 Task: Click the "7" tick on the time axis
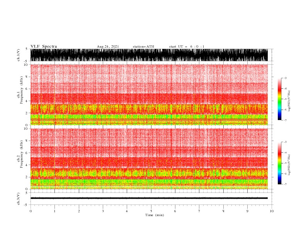coord(199,211)
